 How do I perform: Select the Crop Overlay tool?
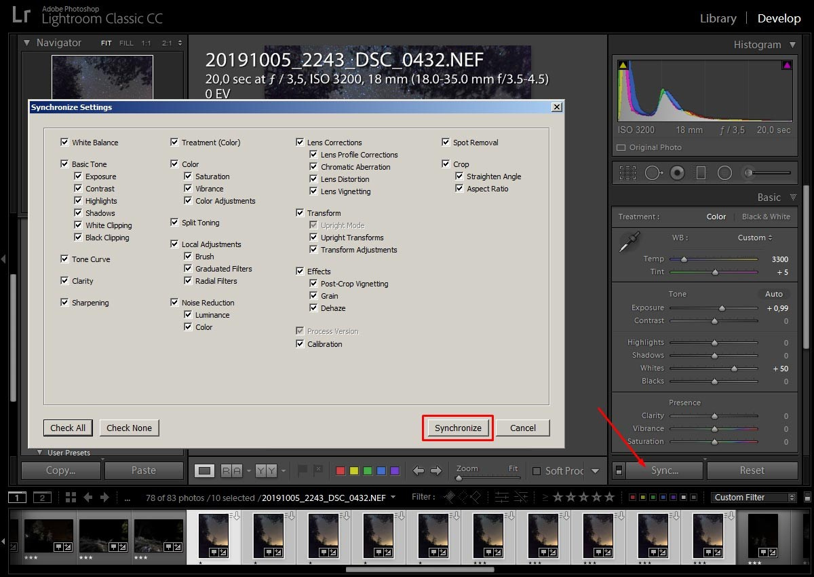[x=627, y=173]
